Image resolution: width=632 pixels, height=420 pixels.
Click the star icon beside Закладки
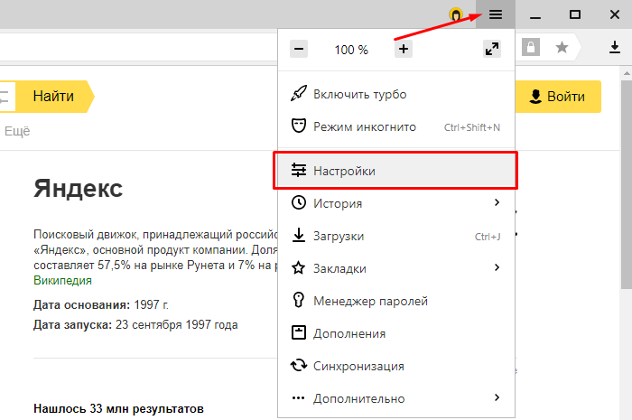(x=299, y=267)
